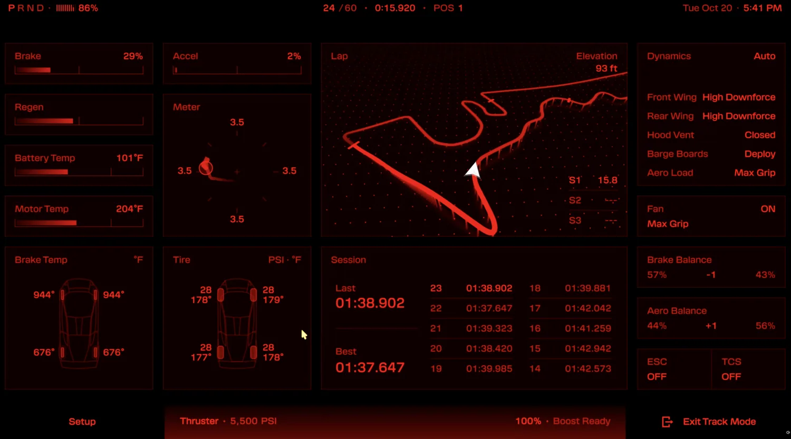Screen dimensions: 791x439
Task: Click the Elevation 93 ft readout
Action: pyautogui.click(x=596, y=62)
